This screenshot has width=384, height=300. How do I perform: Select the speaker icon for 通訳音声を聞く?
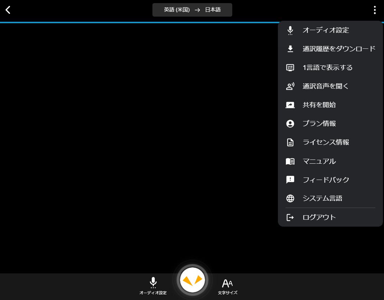[x=290, y=86]
